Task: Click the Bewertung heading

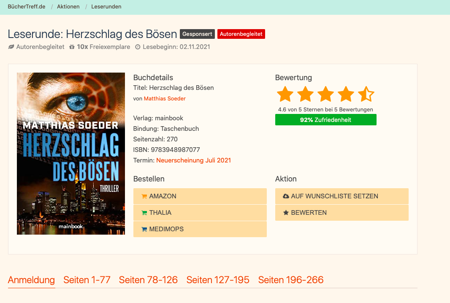Action: coord(293,78)
